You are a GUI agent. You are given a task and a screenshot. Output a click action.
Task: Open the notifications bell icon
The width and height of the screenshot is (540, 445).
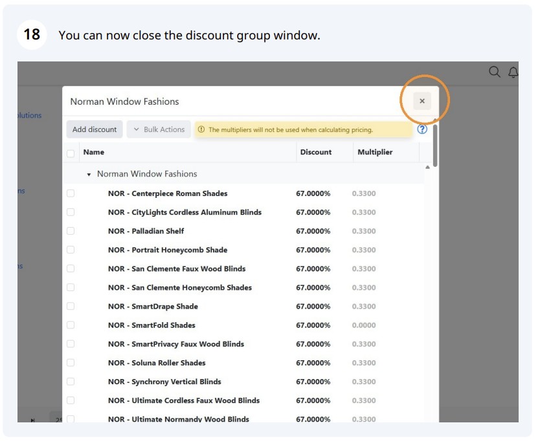tap(513, 72)
